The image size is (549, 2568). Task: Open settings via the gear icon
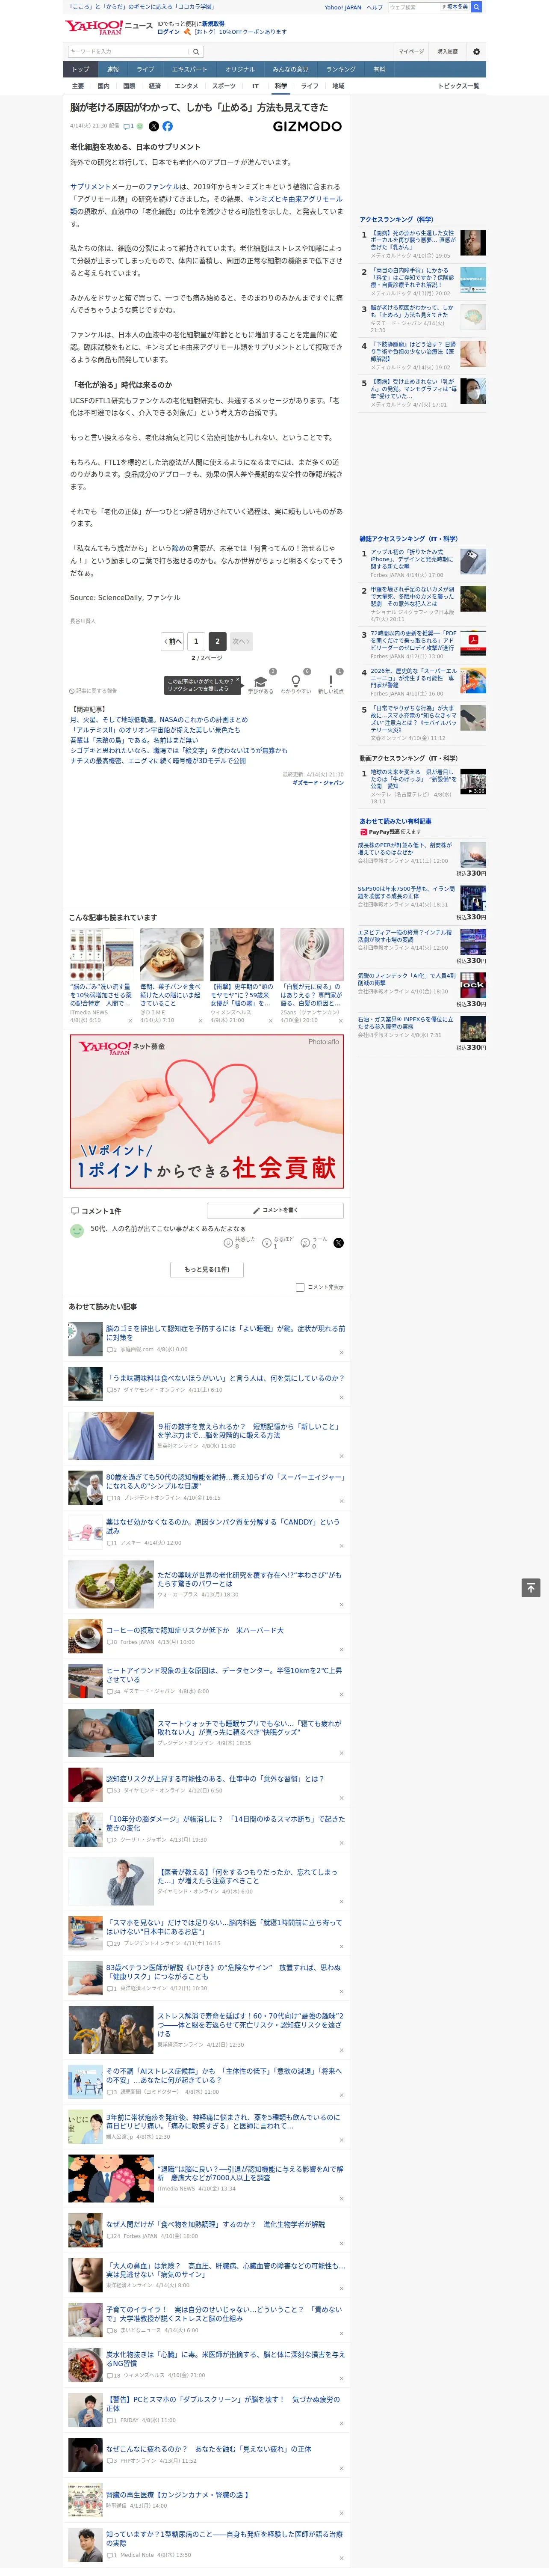(476, 51)
